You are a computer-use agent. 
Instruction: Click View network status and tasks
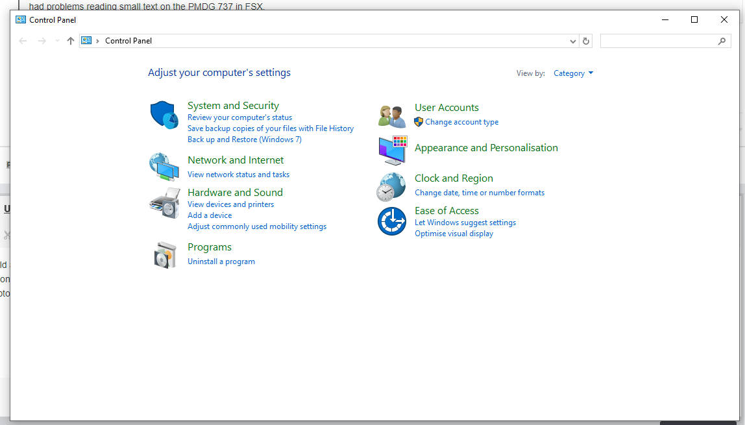[x=239, y=175]
